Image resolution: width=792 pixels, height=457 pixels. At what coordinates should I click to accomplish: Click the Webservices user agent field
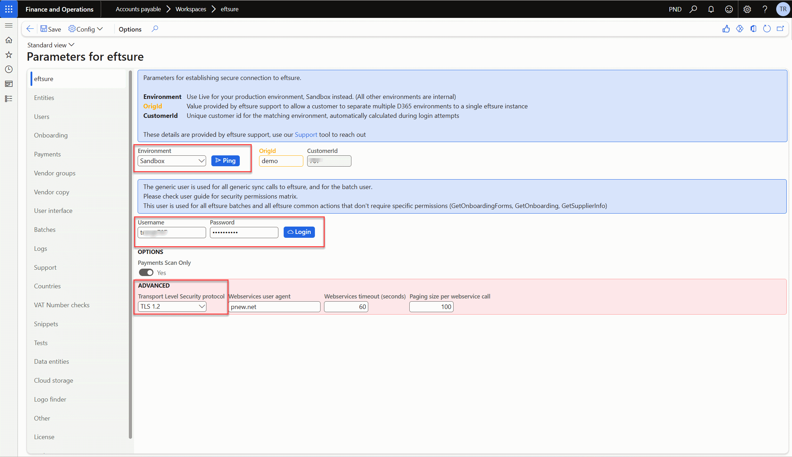tap(275, 307)
